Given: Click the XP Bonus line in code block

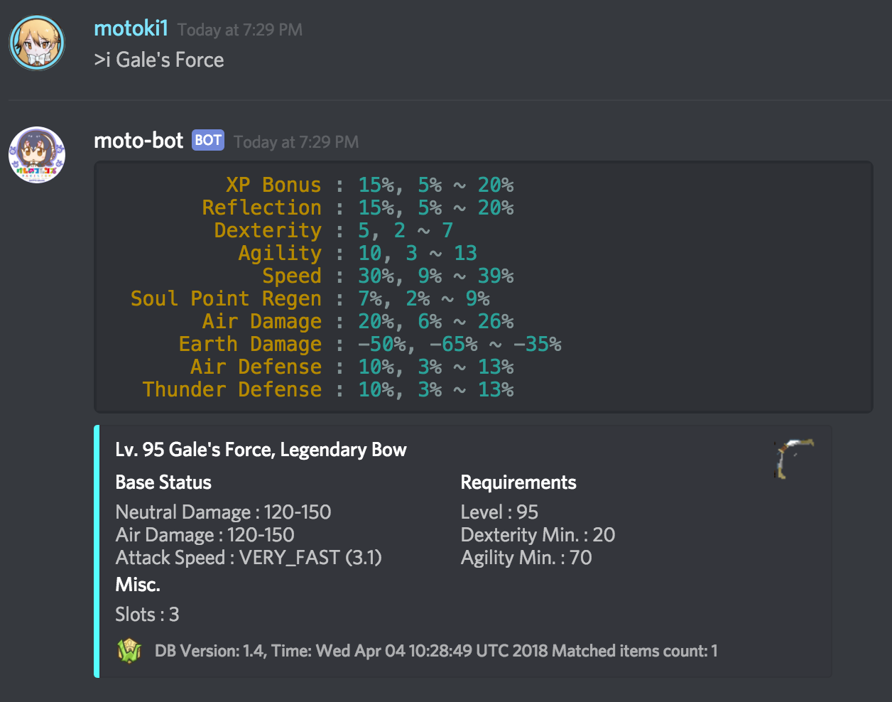Looking at the screenshot, I should pos(369,185).
